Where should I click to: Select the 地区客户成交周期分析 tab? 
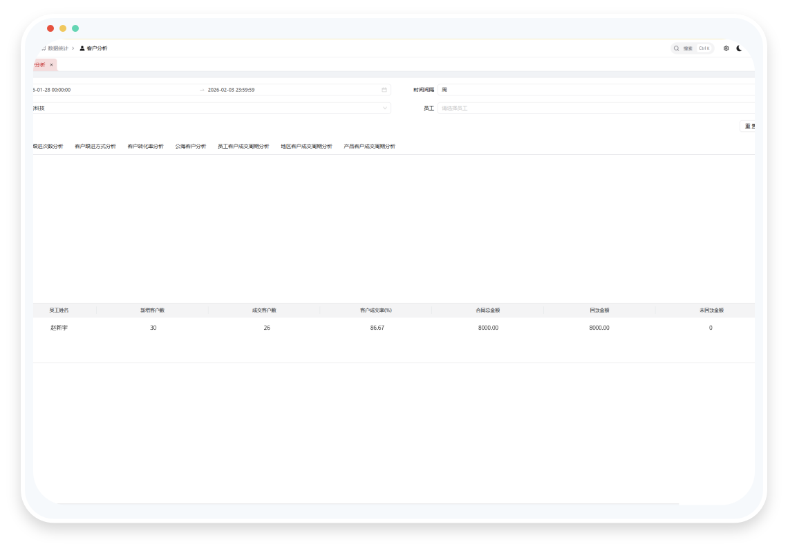tap(306, 147)
